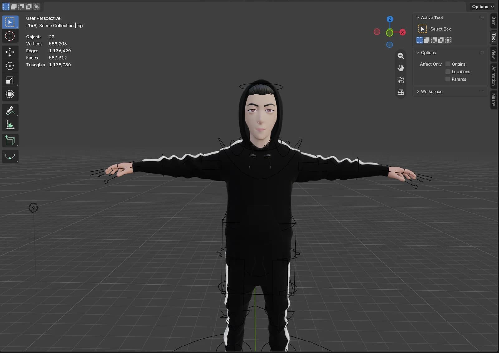Choose invert selection mode in Active Tool panel

[441, 40]
